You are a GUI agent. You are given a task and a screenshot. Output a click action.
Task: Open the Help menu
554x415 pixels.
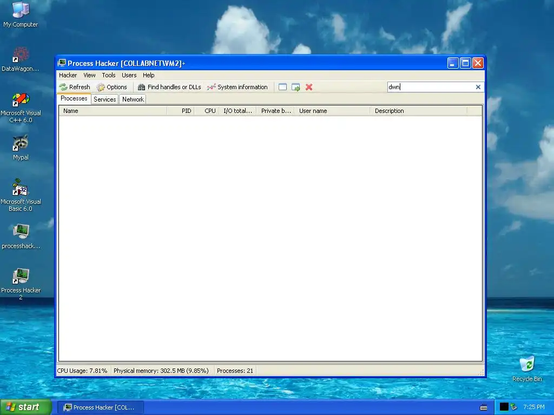149,75
